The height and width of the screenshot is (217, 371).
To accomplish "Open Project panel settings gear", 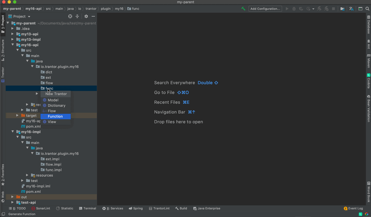I will 86,16.
